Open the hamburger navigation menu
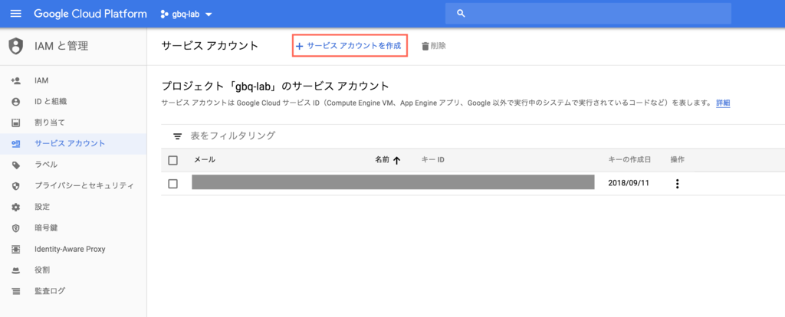The height and width of the screenshot is (317, 785). click(x=16, y=14)
